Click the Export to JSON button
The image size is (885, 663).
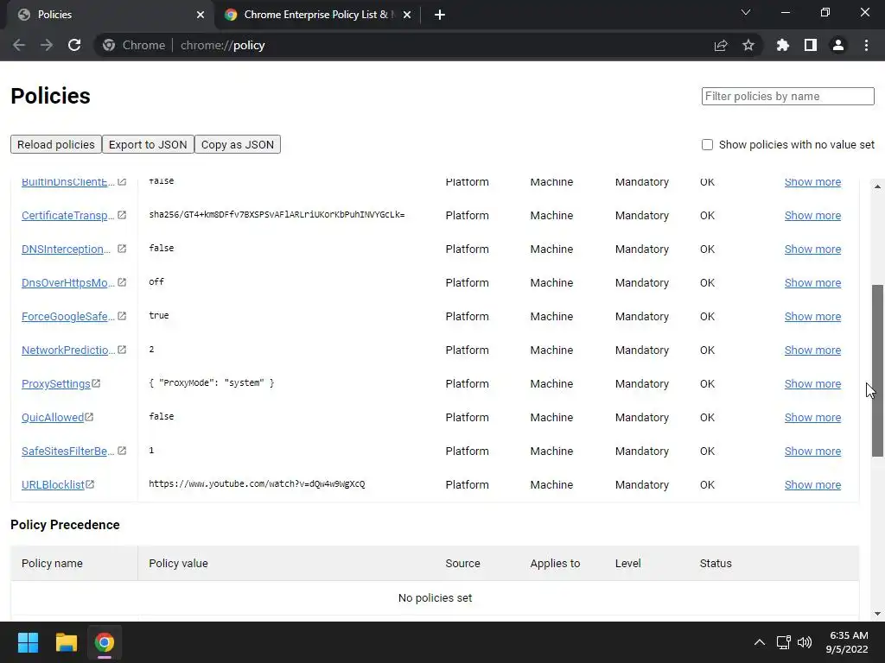point(148,144)
